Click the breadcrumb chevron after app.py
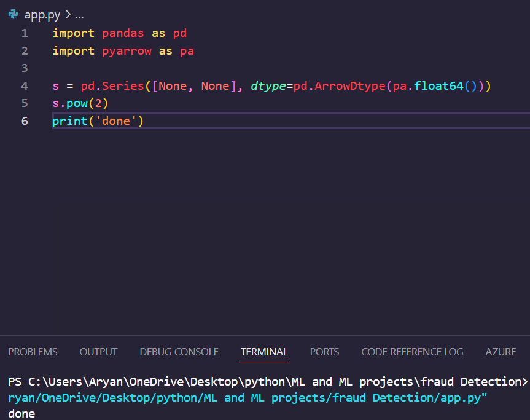Image resolution: width=530 pixels, height=420 pixels. [67, 15]
